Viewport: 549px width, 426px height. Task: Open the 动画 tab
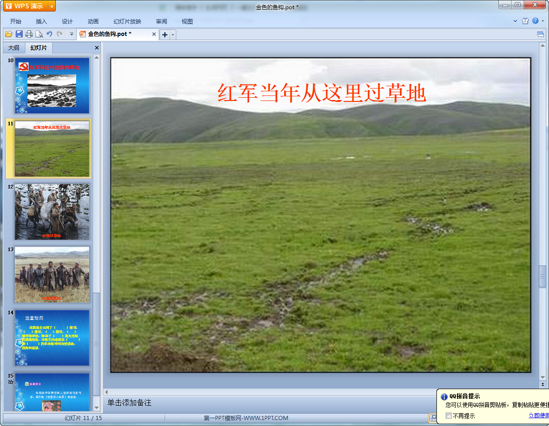click(93, 21)
